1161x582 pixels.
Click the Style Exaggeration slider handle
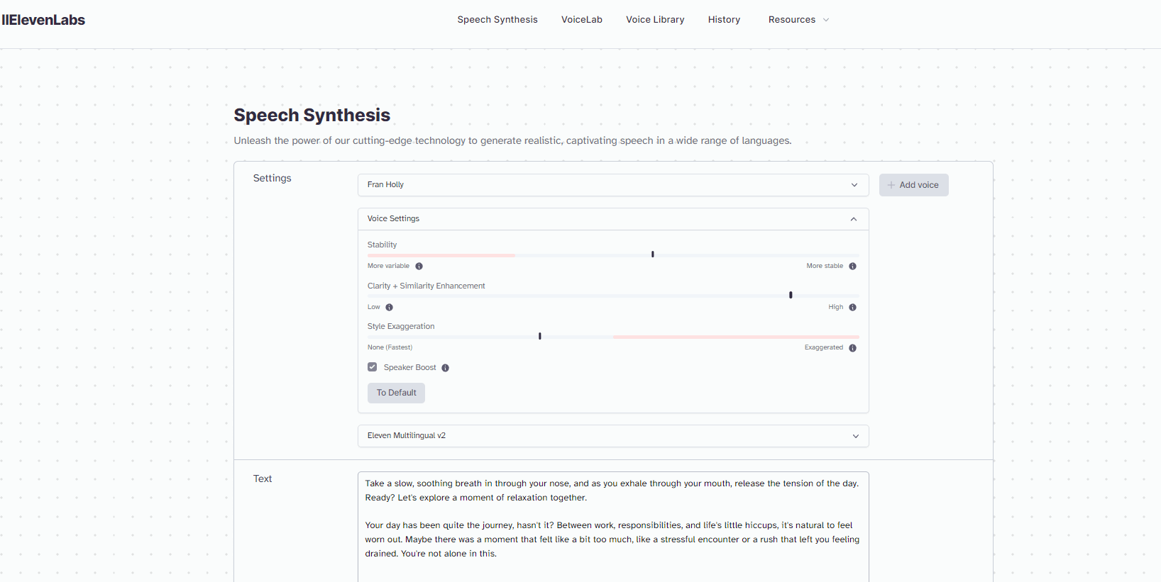[x=540, y=336]
